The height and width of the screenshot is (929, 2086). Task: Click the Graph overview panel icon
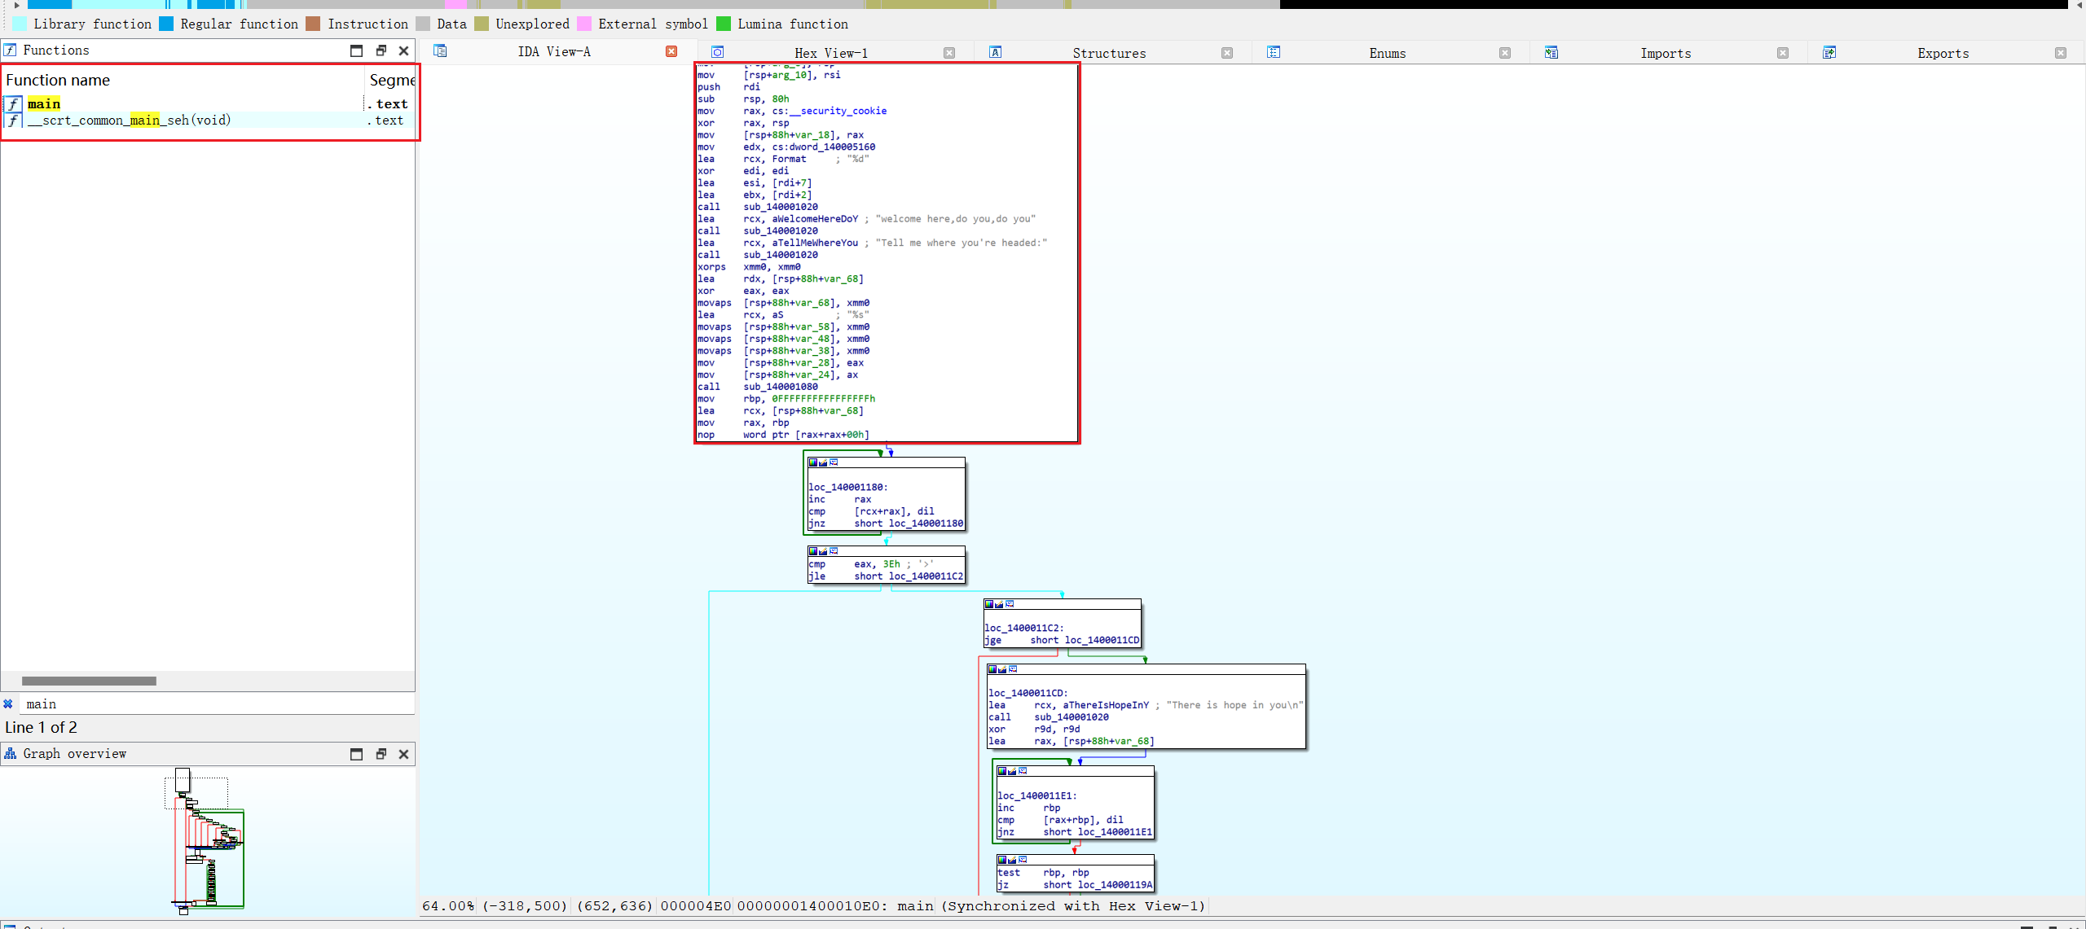pos(11,753)
